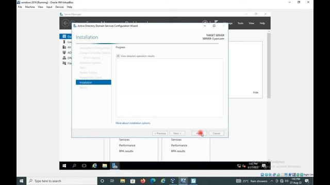Minimize the AD DS Configuration Wizard window
Viewport: 330px width, 185px height.
(205, 26)
